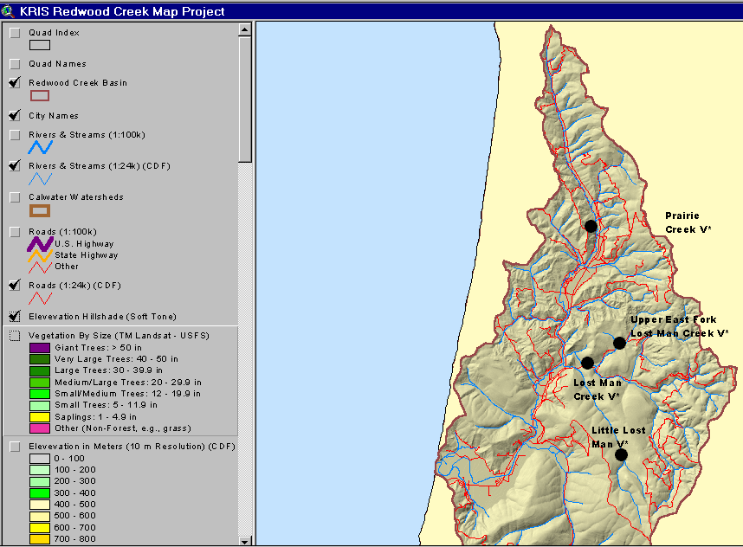Screen dimensions: 743x547
Task: Click the purple U.S. Highway line symbol
Action: tap(40, 244)
